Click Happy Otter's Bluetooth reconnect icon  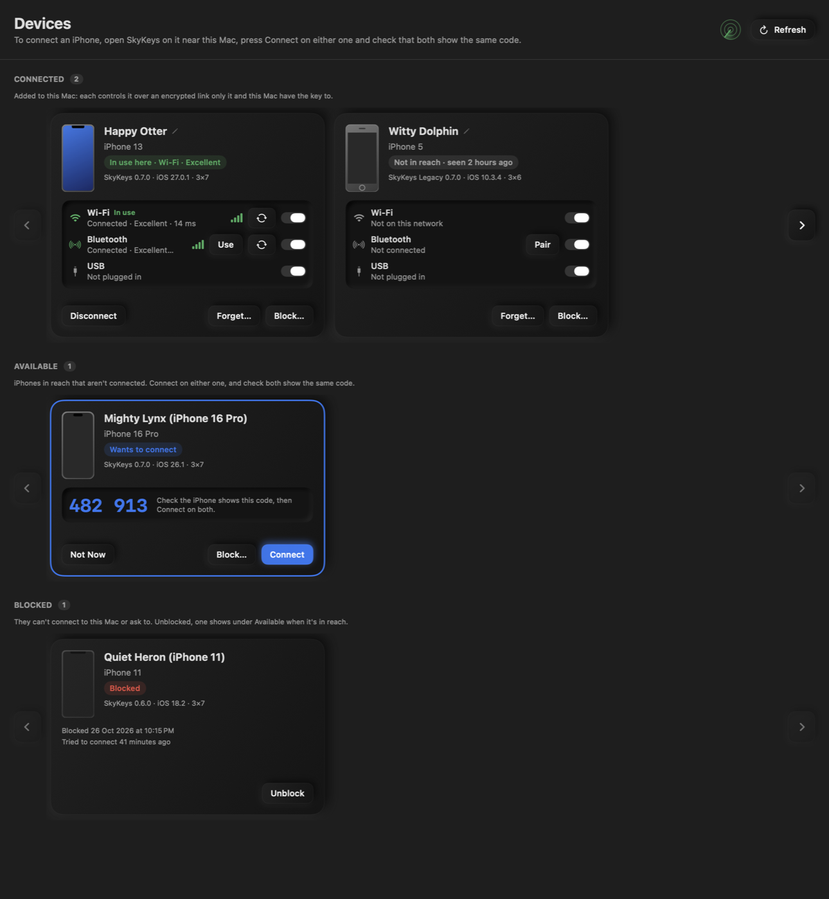pos(262,245)
